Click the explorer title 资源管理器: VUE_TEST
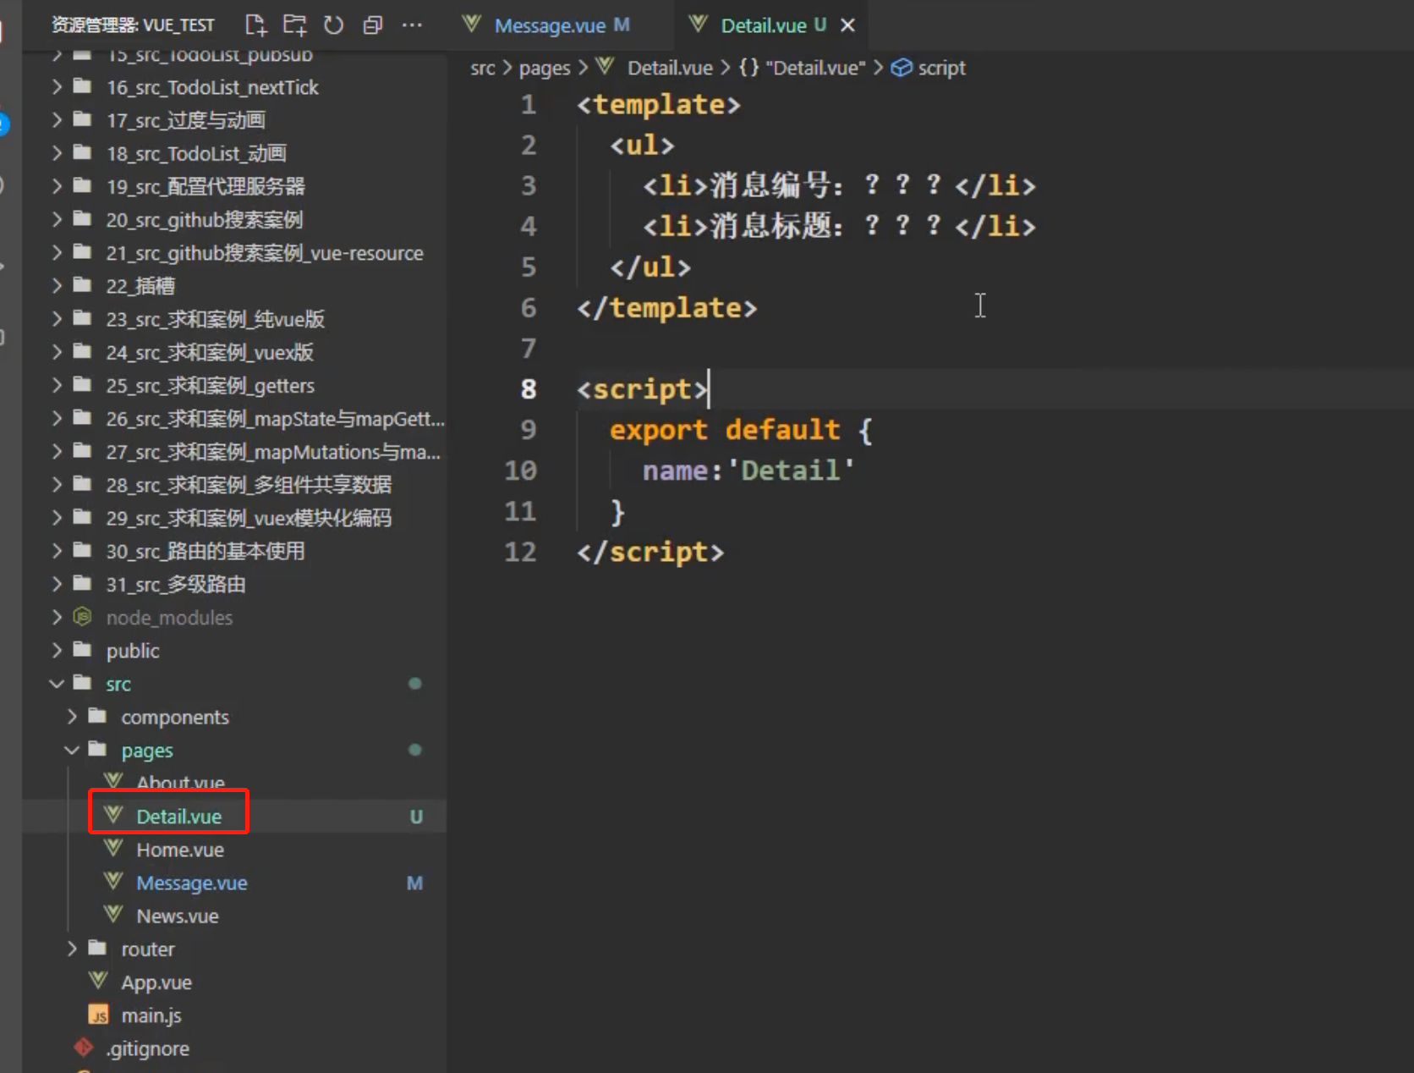This screenshot has height=1073, width=1414. click(x=133, y=25)
